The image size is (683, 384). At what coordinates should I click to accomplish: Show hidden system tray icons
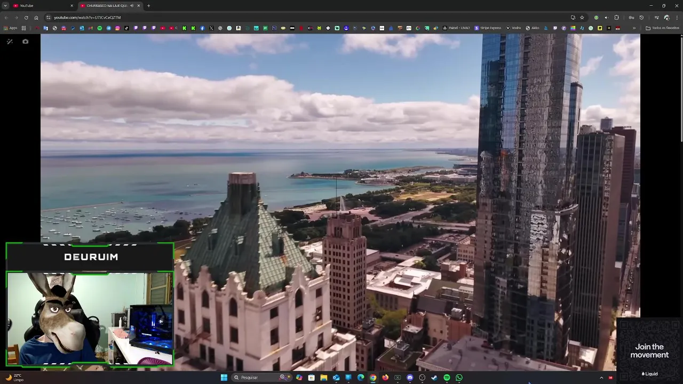[601, 378]
